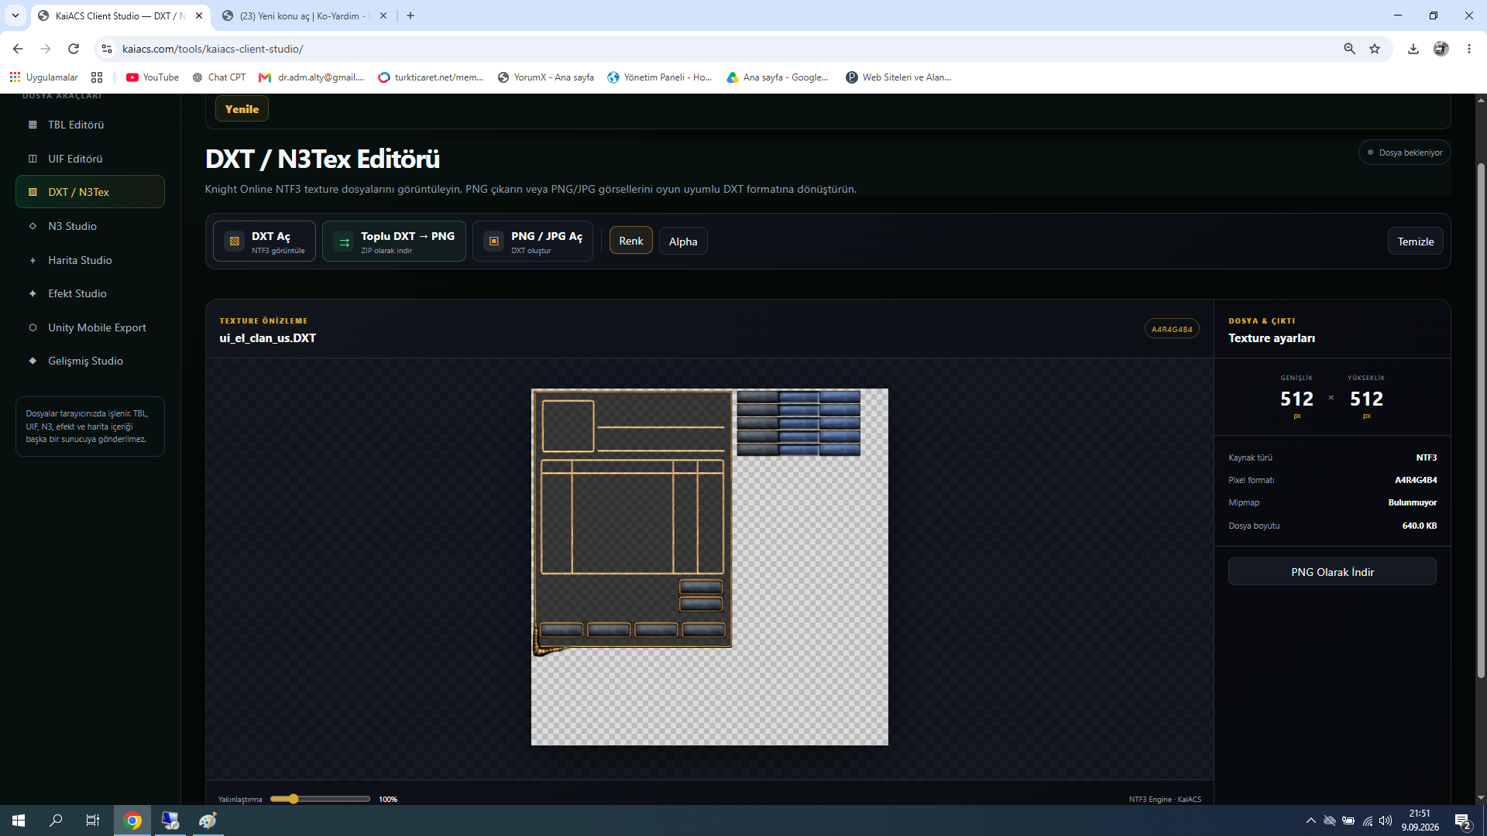Open the Windows Start menu
This screenshot has height=836, width=1487.
click(19, 821)
